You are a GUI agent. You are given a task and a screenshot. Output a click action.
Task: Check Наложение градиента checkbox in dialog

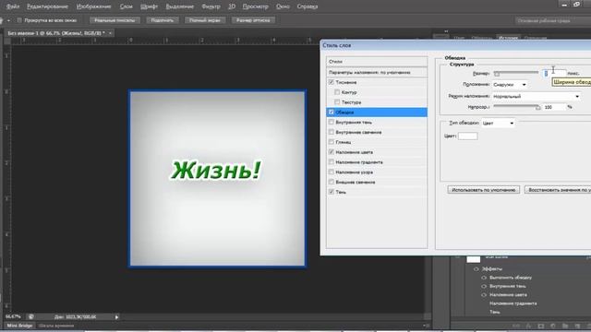332,162
